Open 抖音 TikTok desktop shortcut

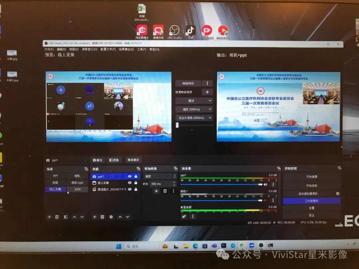point(190,32)
